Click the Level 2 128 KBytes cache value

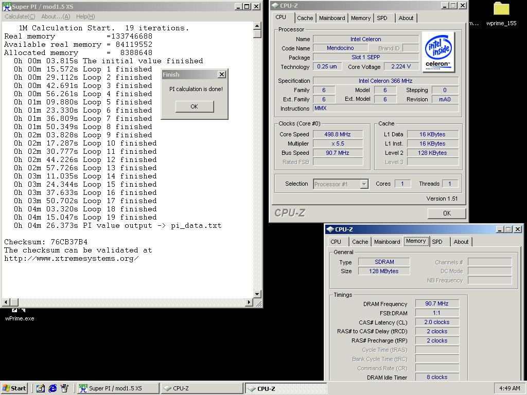tap(432, 153)
